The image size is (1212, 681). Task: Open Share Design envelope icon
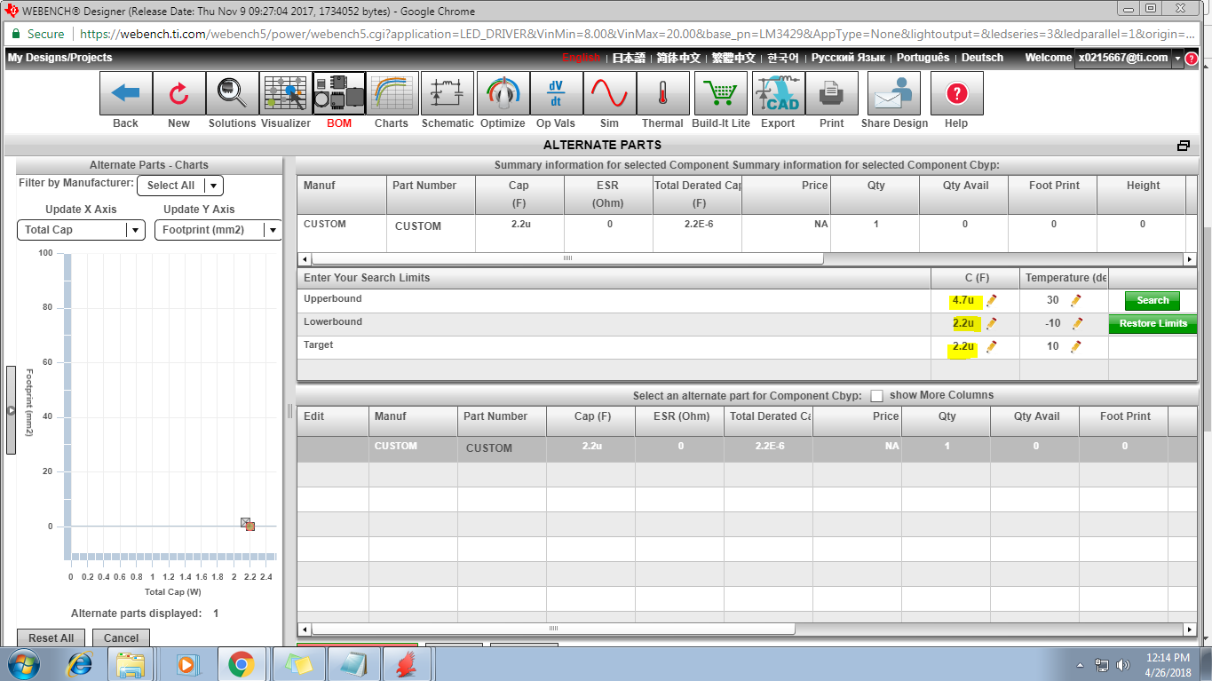tap(894, 93)
